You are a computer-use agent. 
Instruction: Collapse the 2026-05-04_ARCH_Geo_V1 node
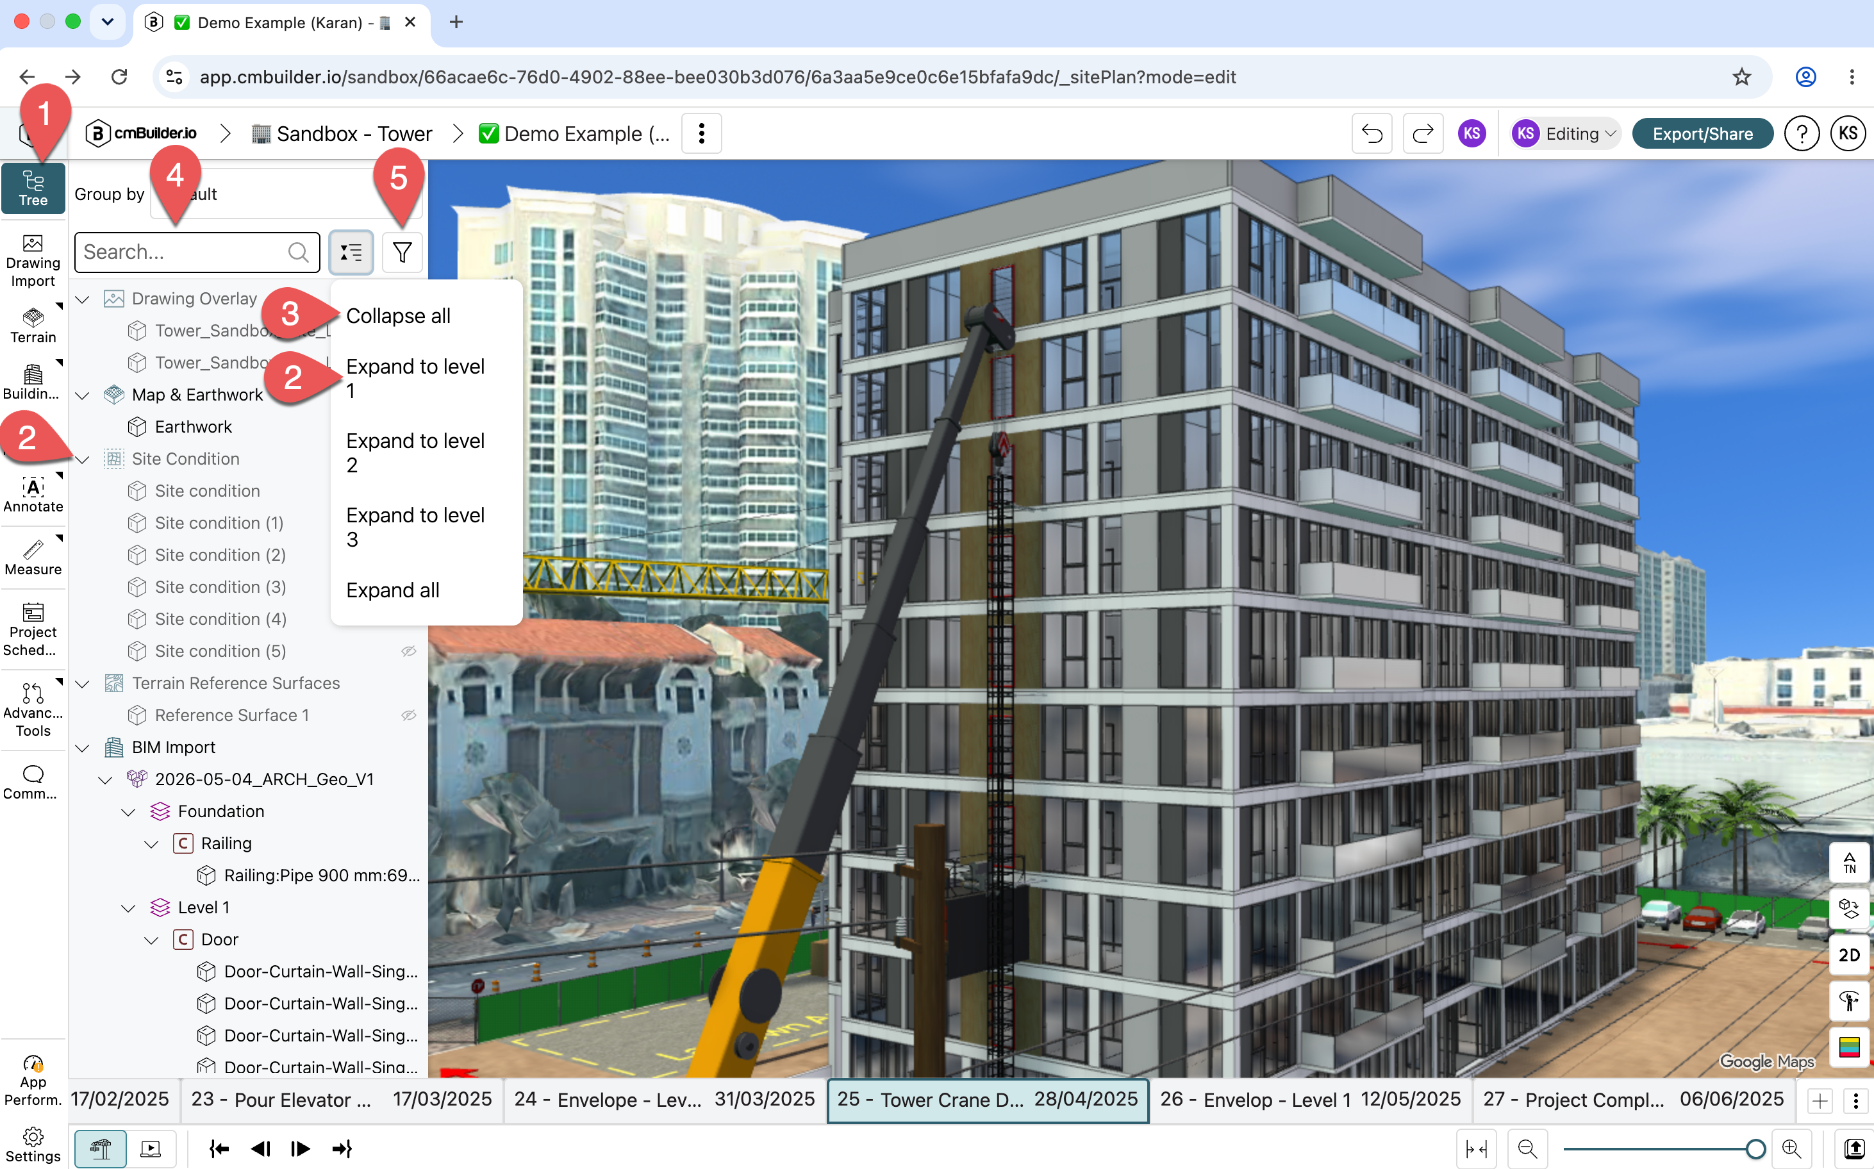pos(106,779)
